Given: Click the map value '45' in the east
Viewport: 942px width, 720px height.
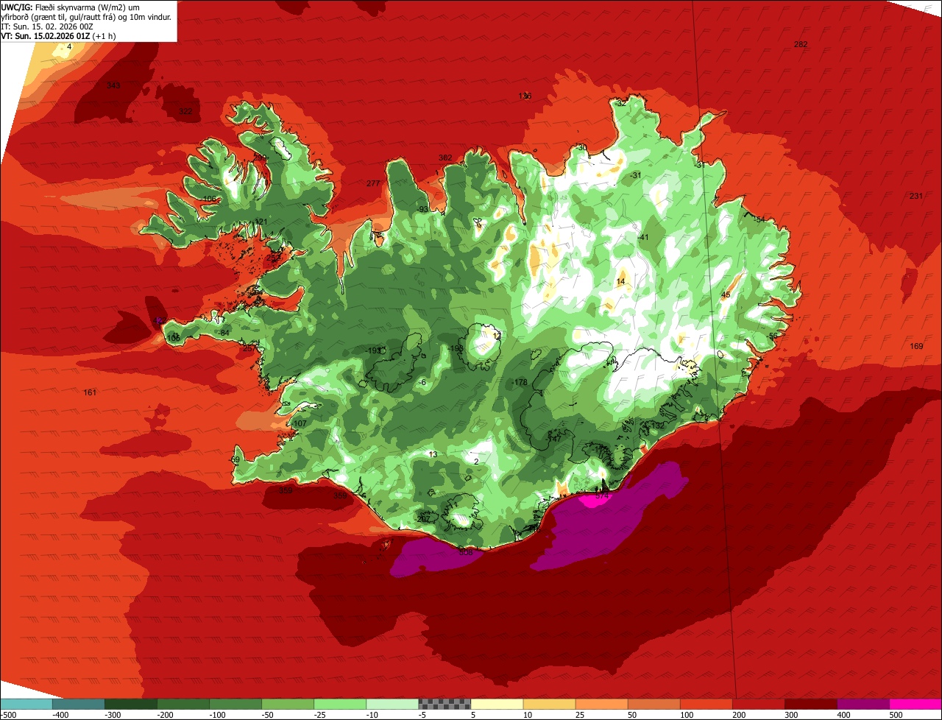Looking at the screenshot, I should (726, 295).
